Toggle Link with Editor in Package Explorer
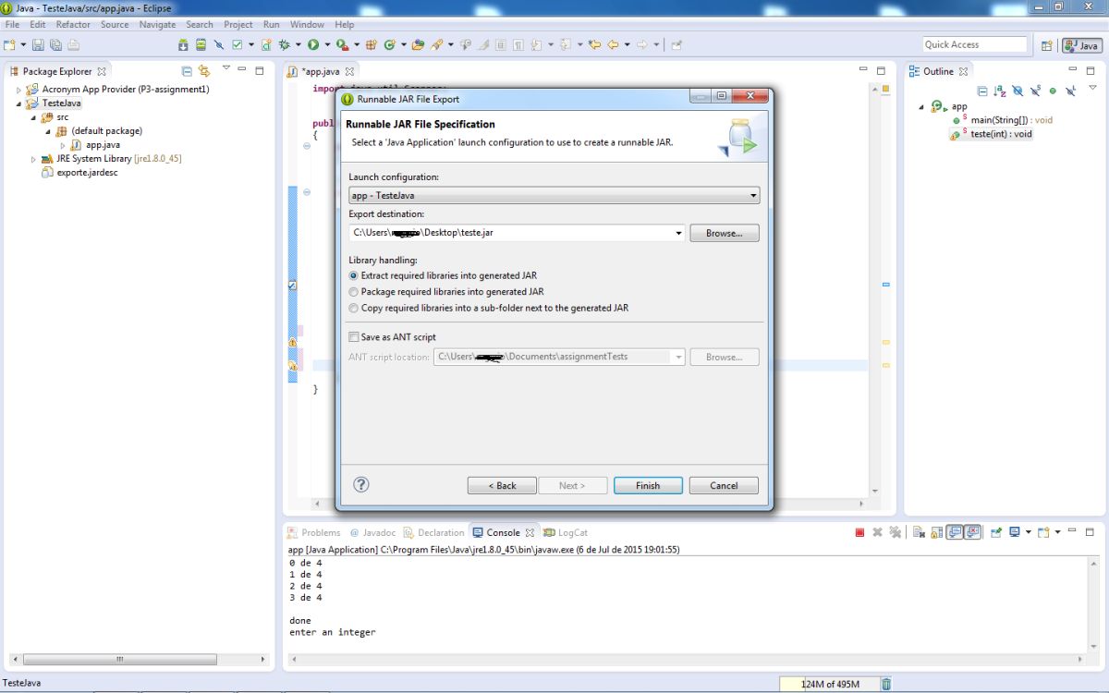 pyautogui.click(x=204, y=71)
